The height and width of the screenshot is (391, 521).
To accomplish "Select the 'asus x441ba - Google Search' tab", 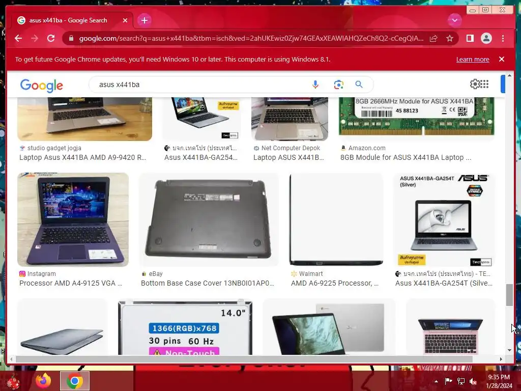I will 72,20.
